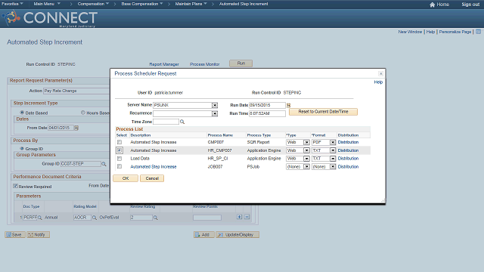The height and width of the screenshot is (272, 484).
Task: Look up Group ID with magnifier icon
Action: tap(104, 164)
